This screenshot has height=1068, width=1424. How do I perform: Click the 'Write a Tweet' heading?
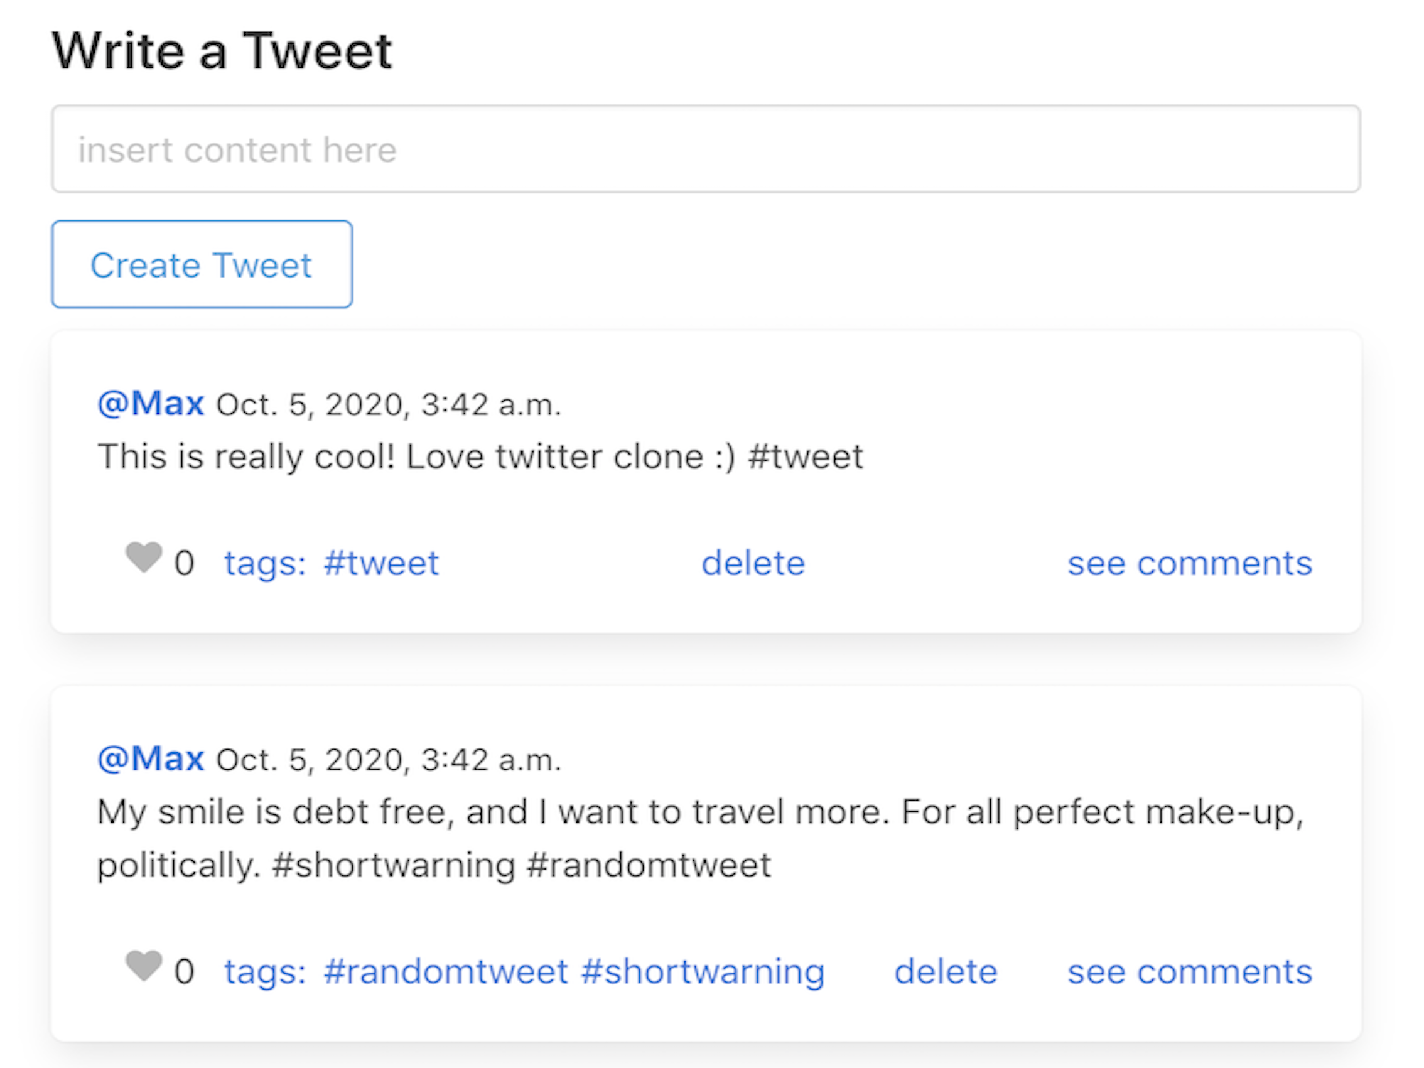click(222, 51)
